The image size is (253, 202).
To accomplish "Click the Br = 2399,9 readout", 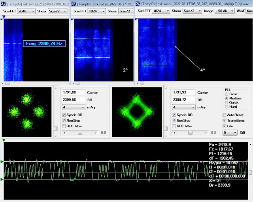I will point(220,185).
